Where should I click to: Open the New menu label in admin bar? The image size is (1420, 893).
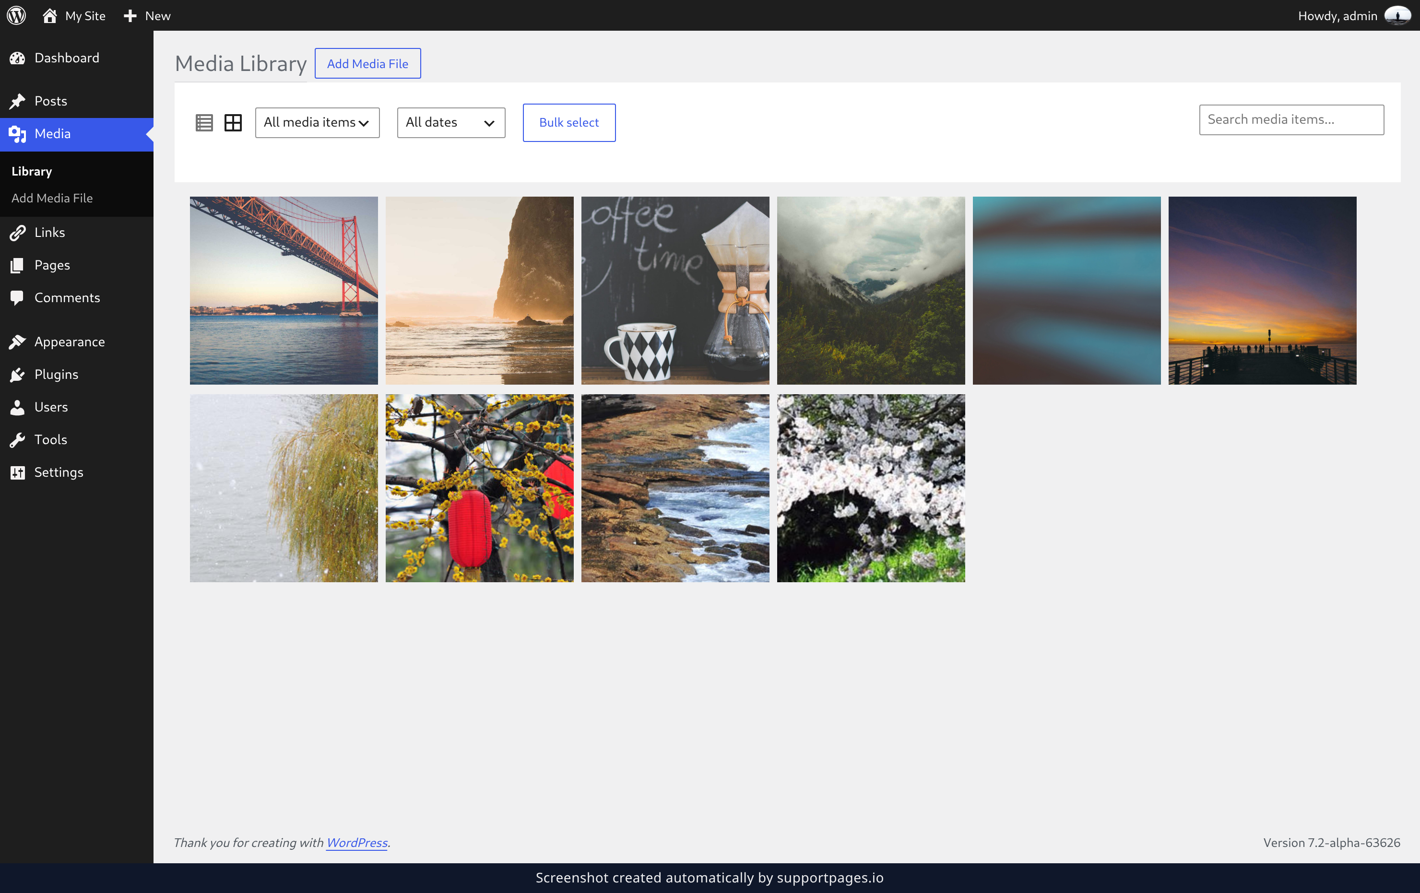157,16
